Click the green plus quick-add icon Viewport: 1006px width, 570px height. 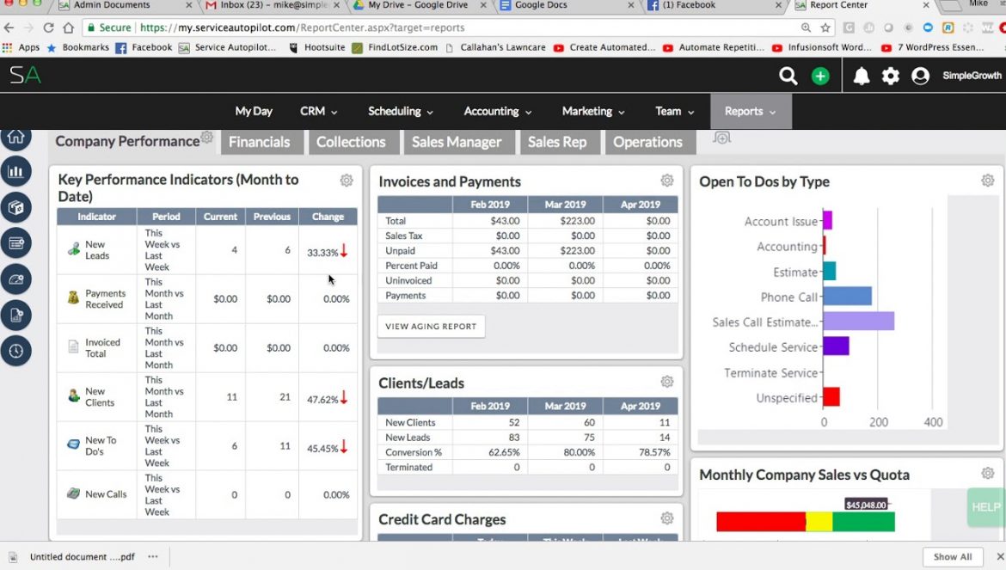tap(819, 76)
